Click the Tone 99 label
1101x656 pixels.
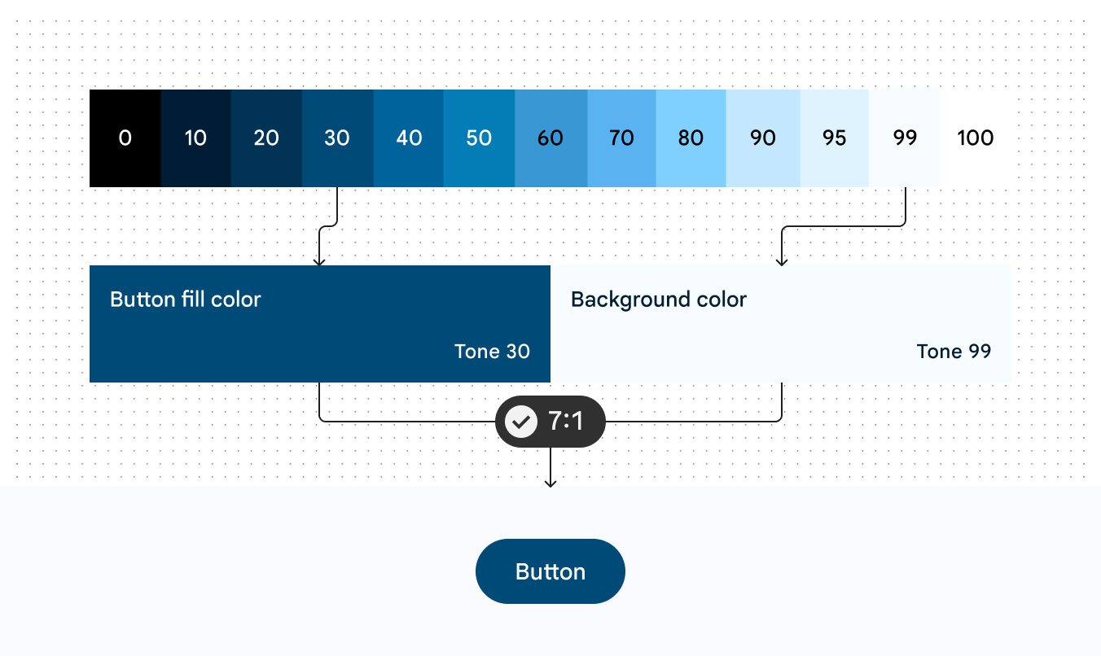tap(954, 352)
